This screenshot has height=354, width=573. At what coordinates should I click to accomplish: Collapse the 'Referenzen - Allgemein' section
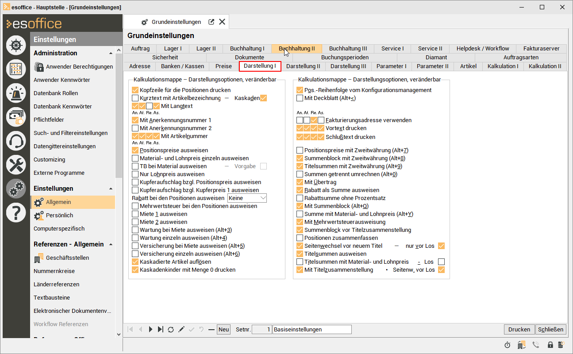(111, 244)
